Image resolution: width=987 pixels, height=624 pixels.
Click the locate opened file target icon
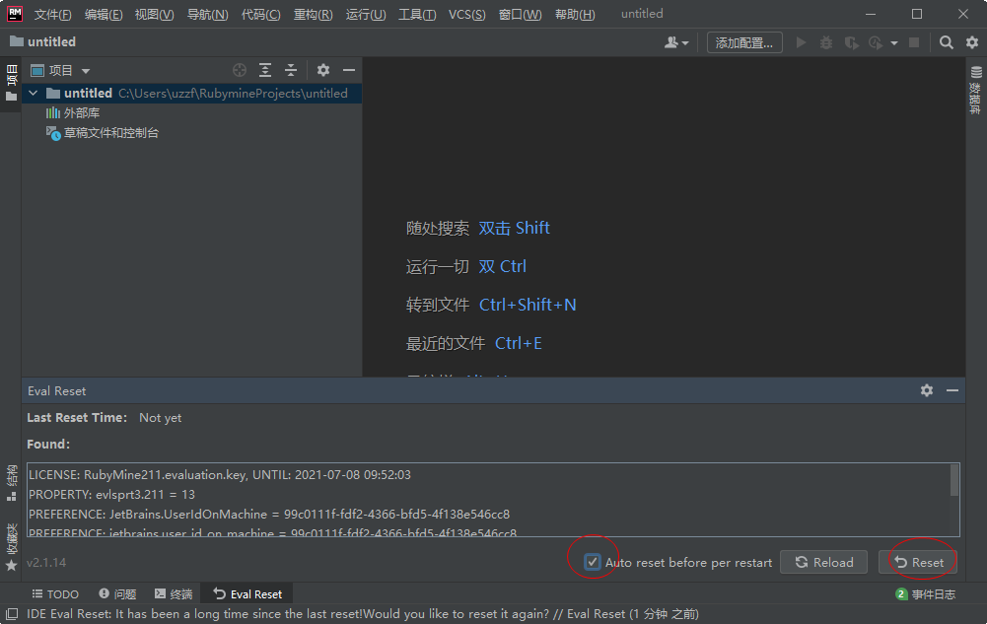pyautogui.click(x=240, y=70)
